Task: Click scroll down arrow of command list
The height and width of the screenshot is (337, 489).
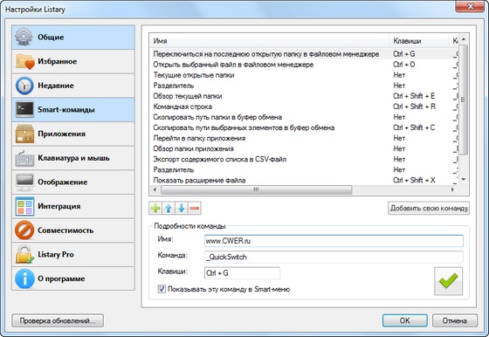Action: click(x=464, y=180)
